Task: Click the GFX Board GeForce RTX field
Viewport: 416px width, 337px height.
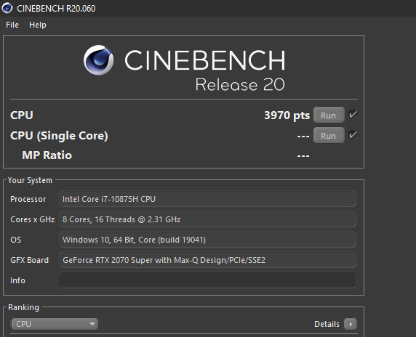Action: coord(207,260)
